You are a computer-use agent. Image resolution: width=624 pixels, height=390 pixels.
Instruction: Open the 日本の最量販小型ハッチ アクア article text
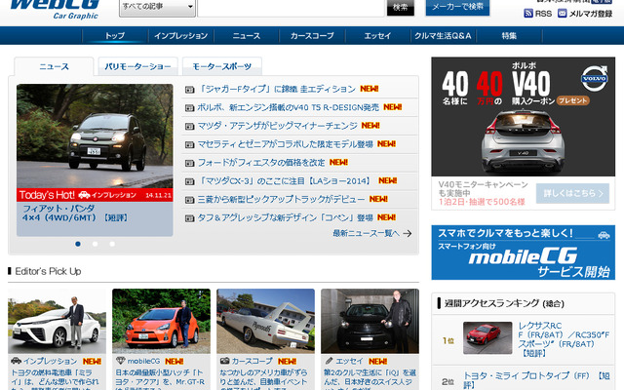click(x=160, y=379)
